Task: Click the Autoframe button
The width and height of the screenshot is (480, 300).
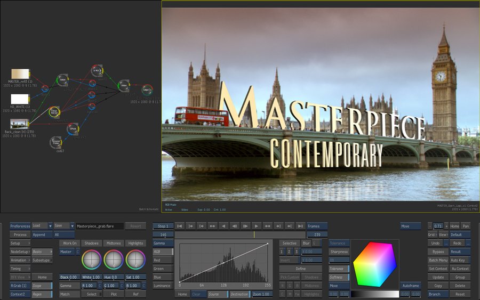Action: tap(411, 286)
